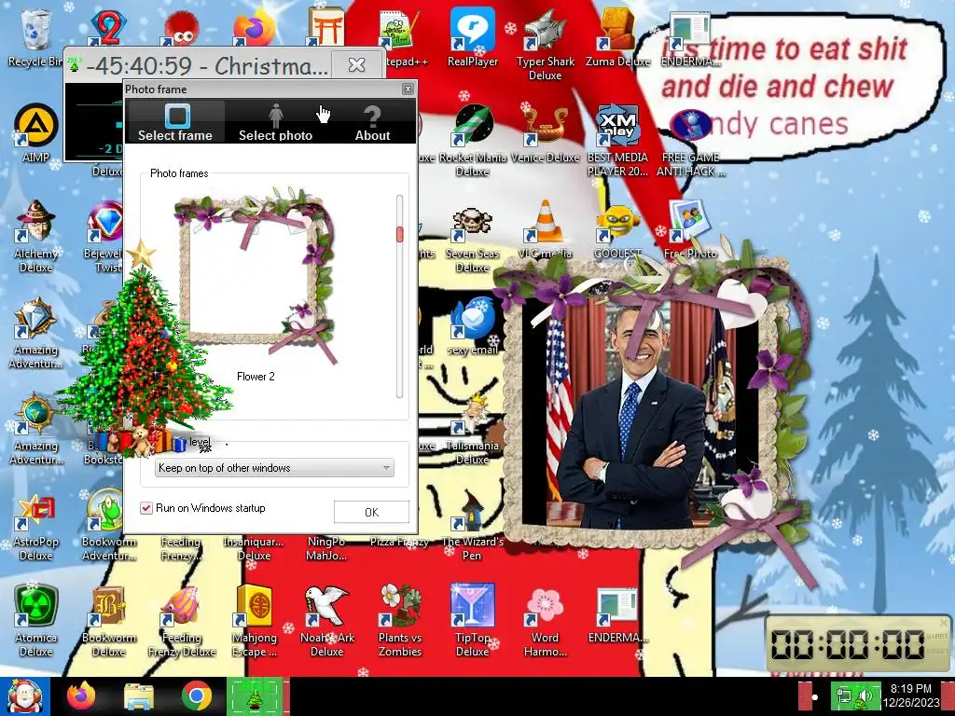Open the COOLEST smiley shortcut
The height and width of the screenshot is (716, 955).
point(618,230)
